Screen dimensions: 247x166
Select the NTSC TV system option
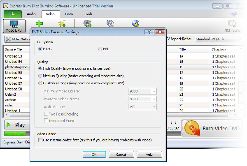pos(40,49)
